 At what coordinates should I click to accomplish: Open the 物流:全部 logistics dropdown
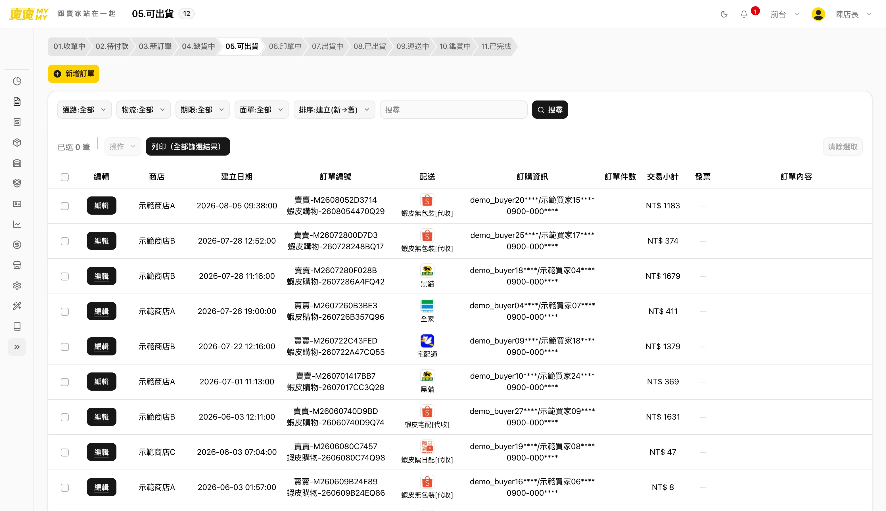pyautogui.click(x=143, y=110)
